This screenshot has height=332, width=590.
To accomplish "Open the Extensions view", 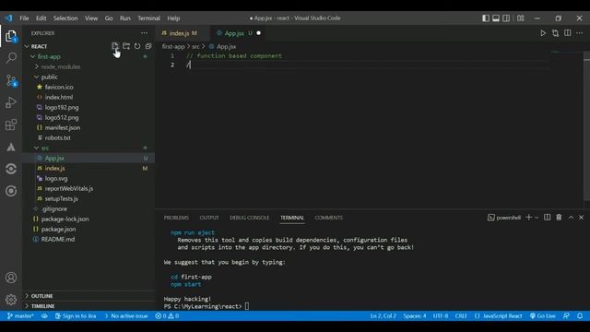I will [11, 125].
